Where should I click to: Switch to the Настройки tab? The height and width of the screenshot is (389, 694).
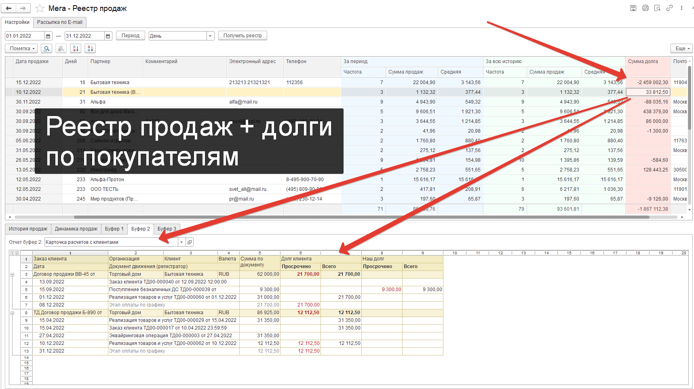pyautogui.click(x=17, y=22)
